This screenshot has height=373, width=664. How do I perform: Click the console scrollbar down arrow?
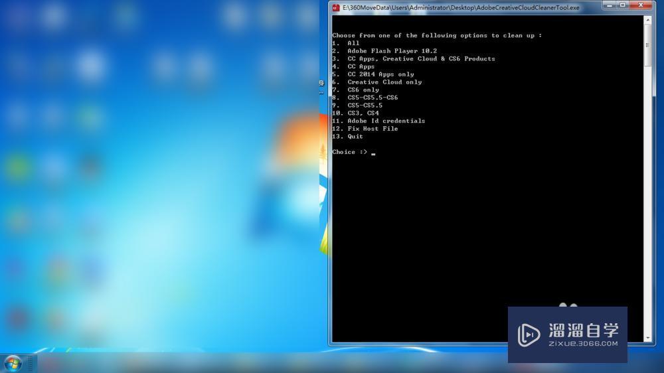(x=647, y=338)
